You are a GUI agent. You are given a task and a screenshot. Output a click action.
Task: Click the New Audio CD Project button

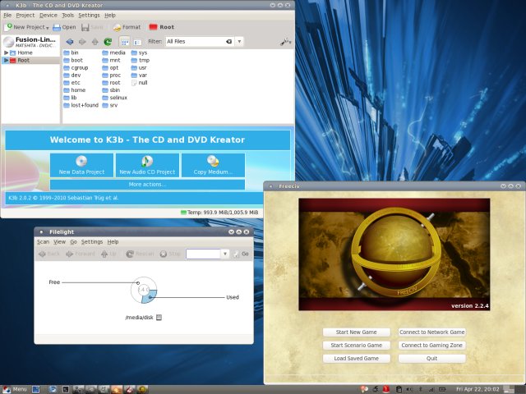click(147, 165)
